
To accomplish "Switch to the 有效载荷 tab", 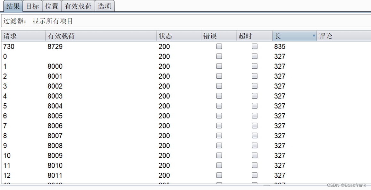I will [x=78, y=6].
